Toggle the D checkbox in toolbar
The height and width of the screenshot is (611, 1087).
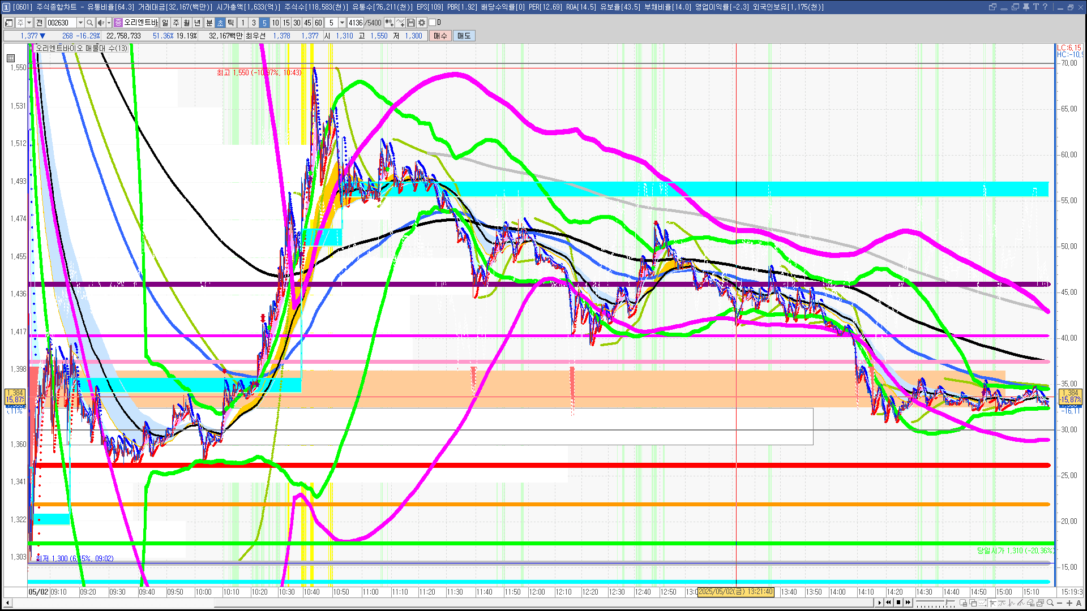[432, 23]
